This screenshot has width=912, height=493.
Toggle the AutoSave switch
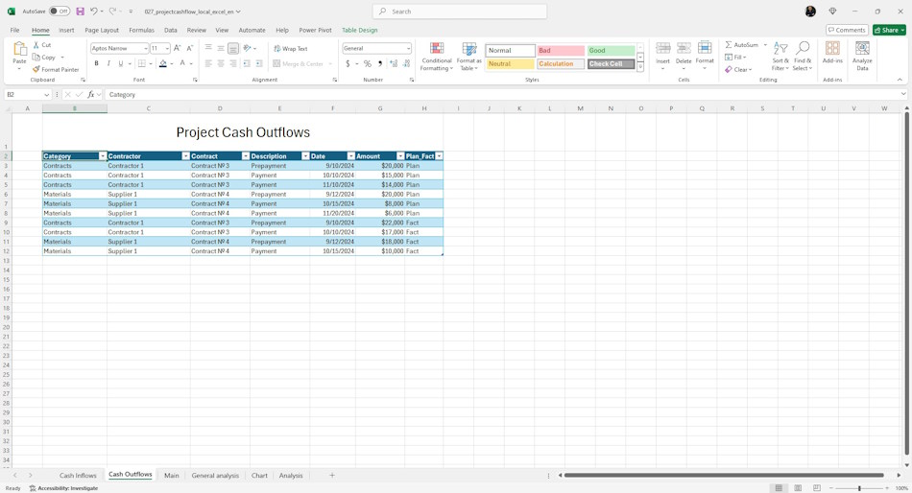tap(60, 12)
